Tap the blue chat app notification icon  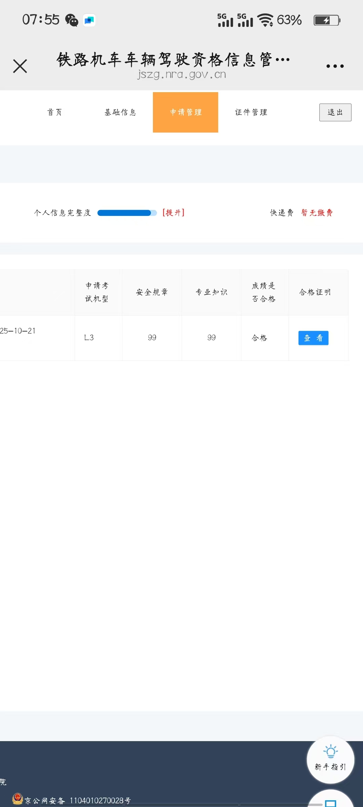(x=89, y=20)
